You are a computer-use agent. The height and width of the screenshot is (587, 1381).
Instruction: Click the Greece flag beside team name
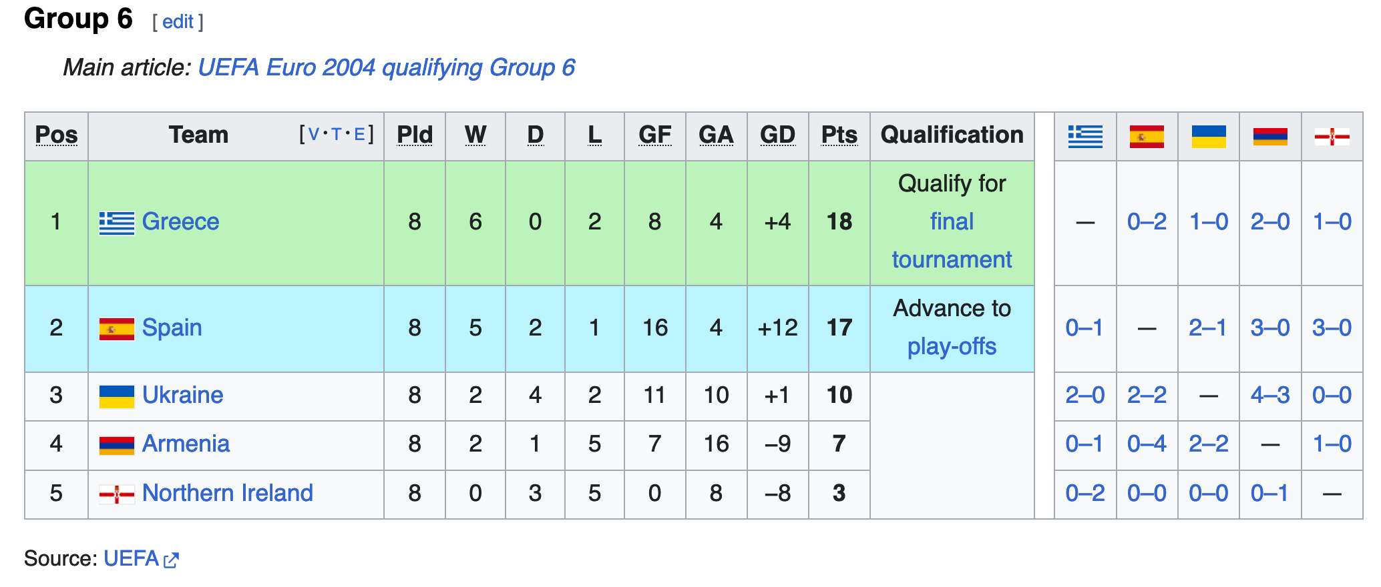[117, 223]
